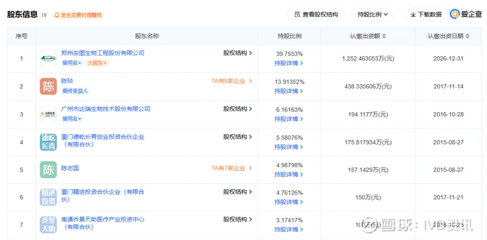Click the 德屹长青 avatar icon
This screenshot has height=240, width=487.
(x=48, y=142)
